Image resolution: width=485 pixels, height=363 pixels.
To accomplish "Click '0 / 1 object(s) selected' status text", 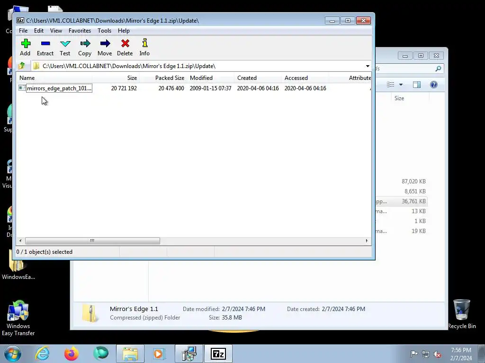I will pos(44,252).
